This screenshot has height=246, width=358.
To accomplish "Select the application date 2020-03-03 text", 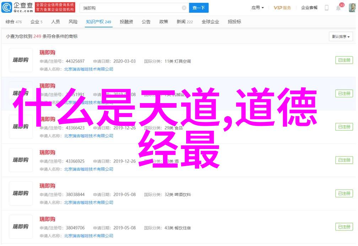I will click(x=124, y=61).
